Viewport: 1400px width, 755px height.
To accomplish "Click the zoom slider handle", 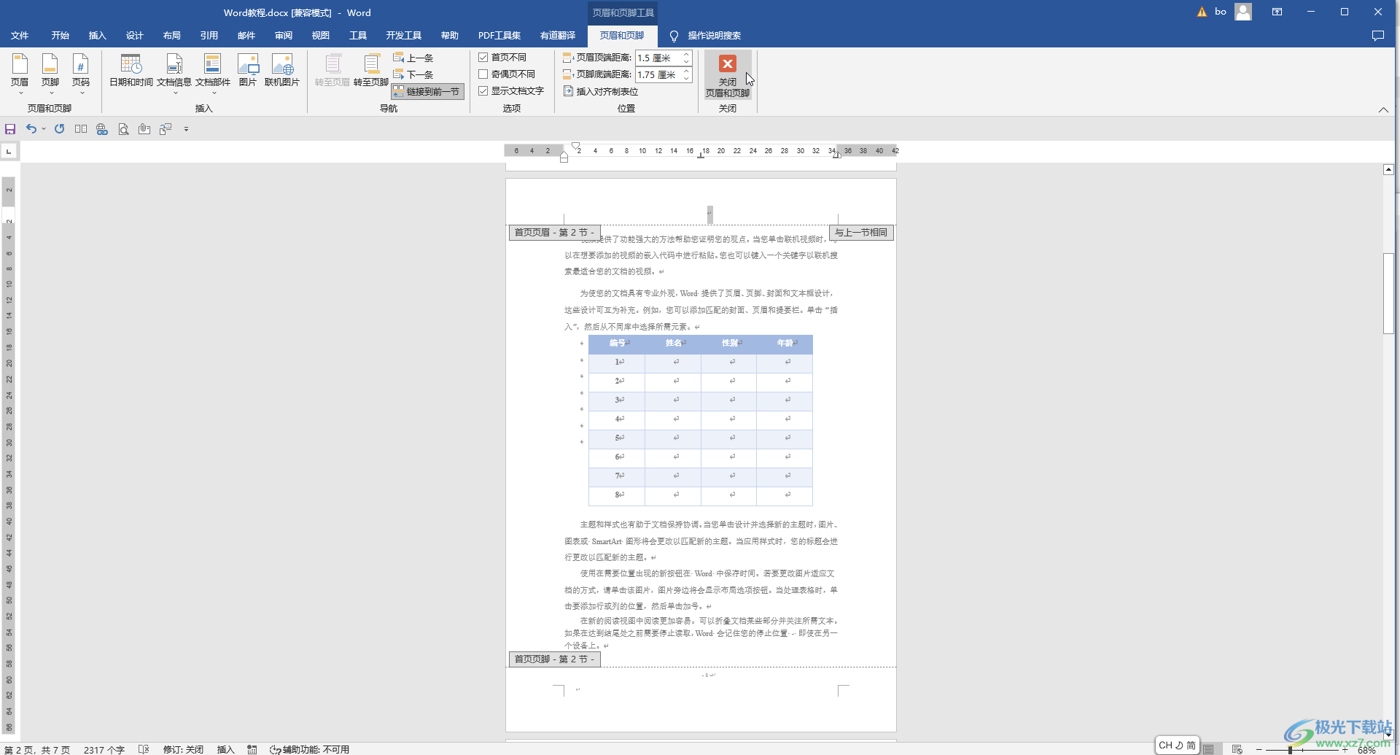I will (x=1290, y=749).
